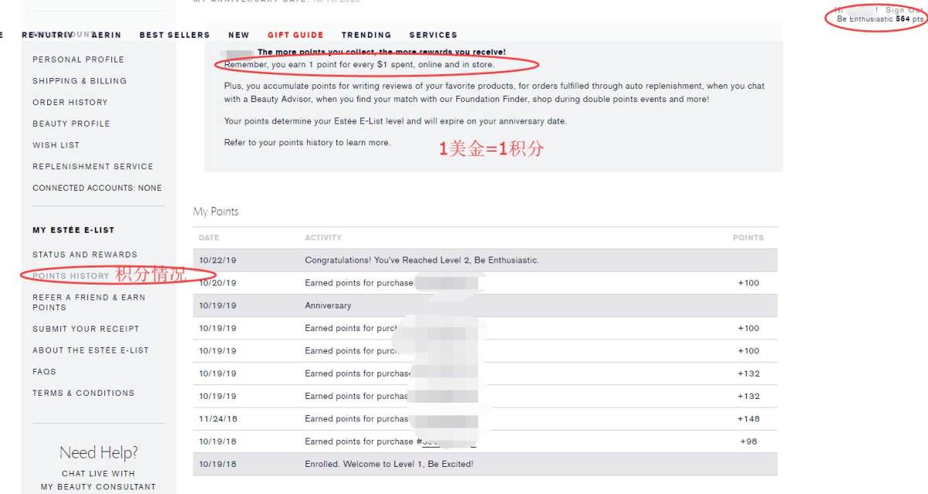The width and height of the screenshot is (928, 494).
Task: Select the Anniversary activity entry
Action: click(x=328, y=305)
